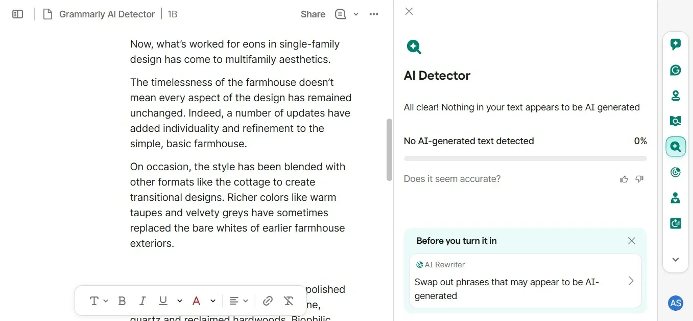Click paragraph starting 'On occasion, the style'
The height and width of the screenshot is (321, 693).
pyautogui.click(x=238, y=205)
